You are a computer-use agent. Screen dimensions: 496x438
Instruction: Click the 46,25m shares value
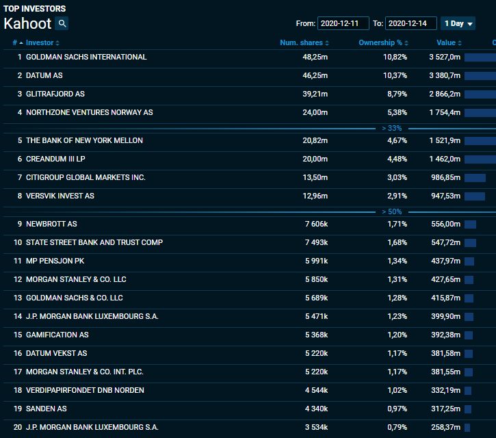point(315,76)
